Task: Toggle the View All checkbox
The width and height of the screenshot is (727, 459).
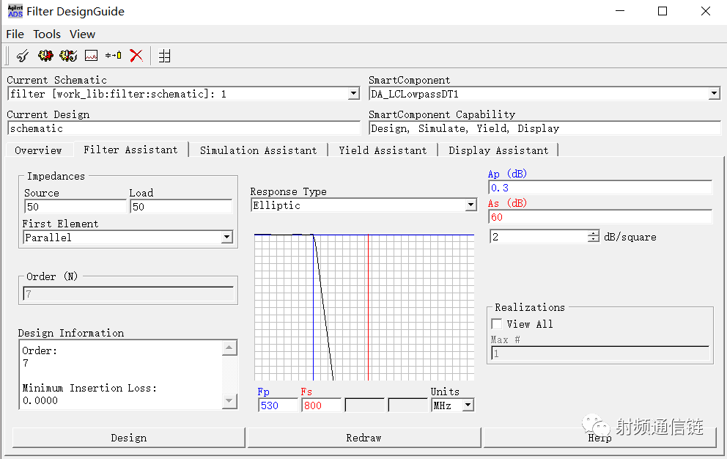Action: pos(497,324)
